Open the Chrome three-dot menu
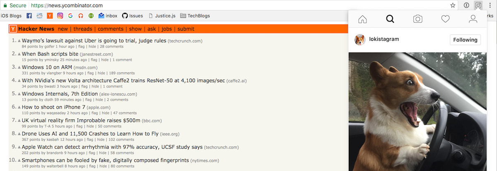 click(490, 5)
